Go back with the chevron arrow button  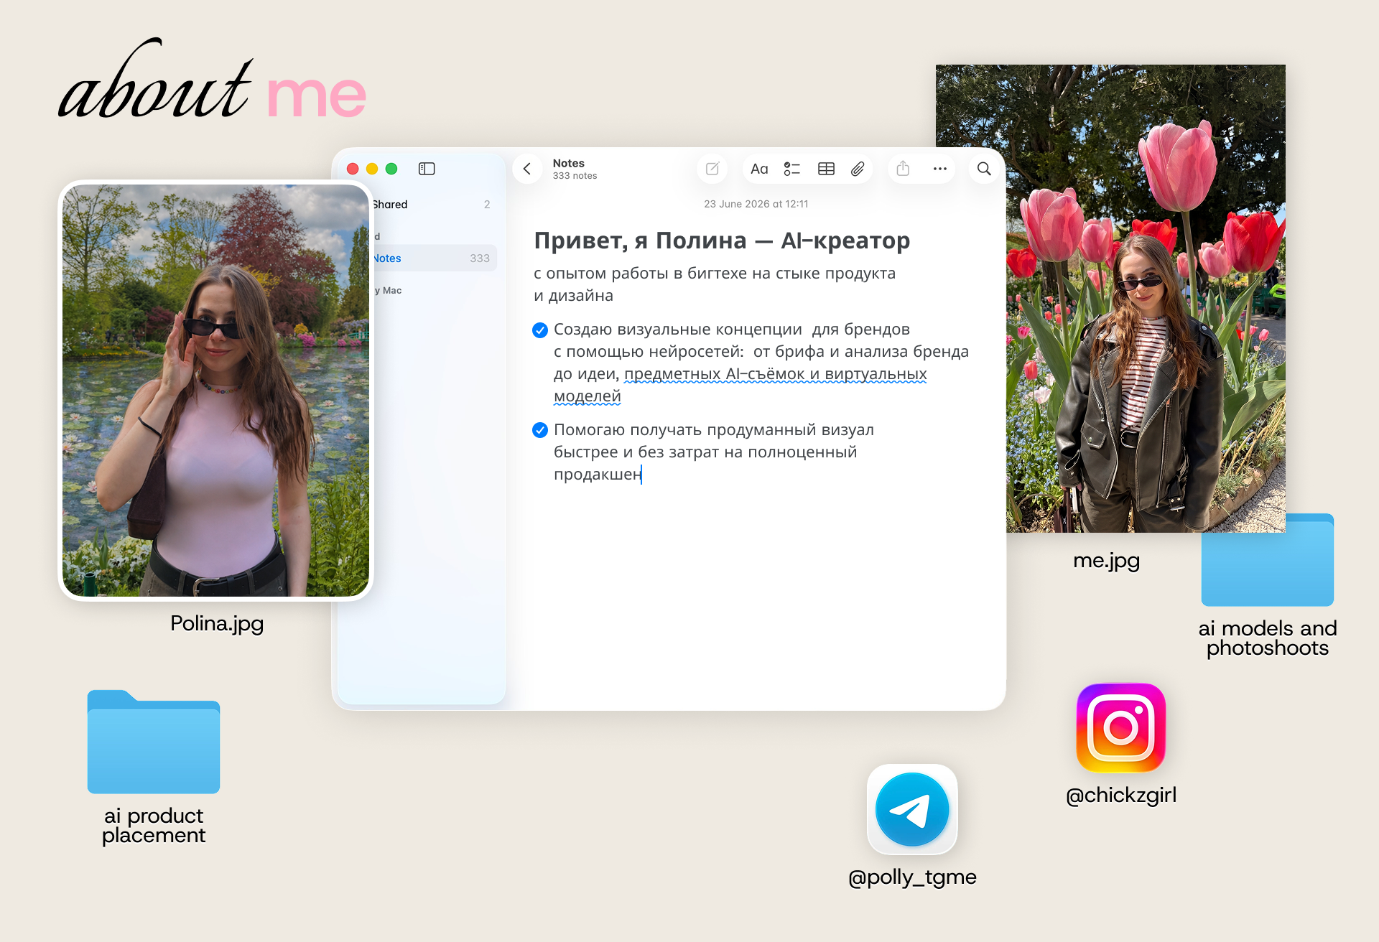click(x=527, y=169)
